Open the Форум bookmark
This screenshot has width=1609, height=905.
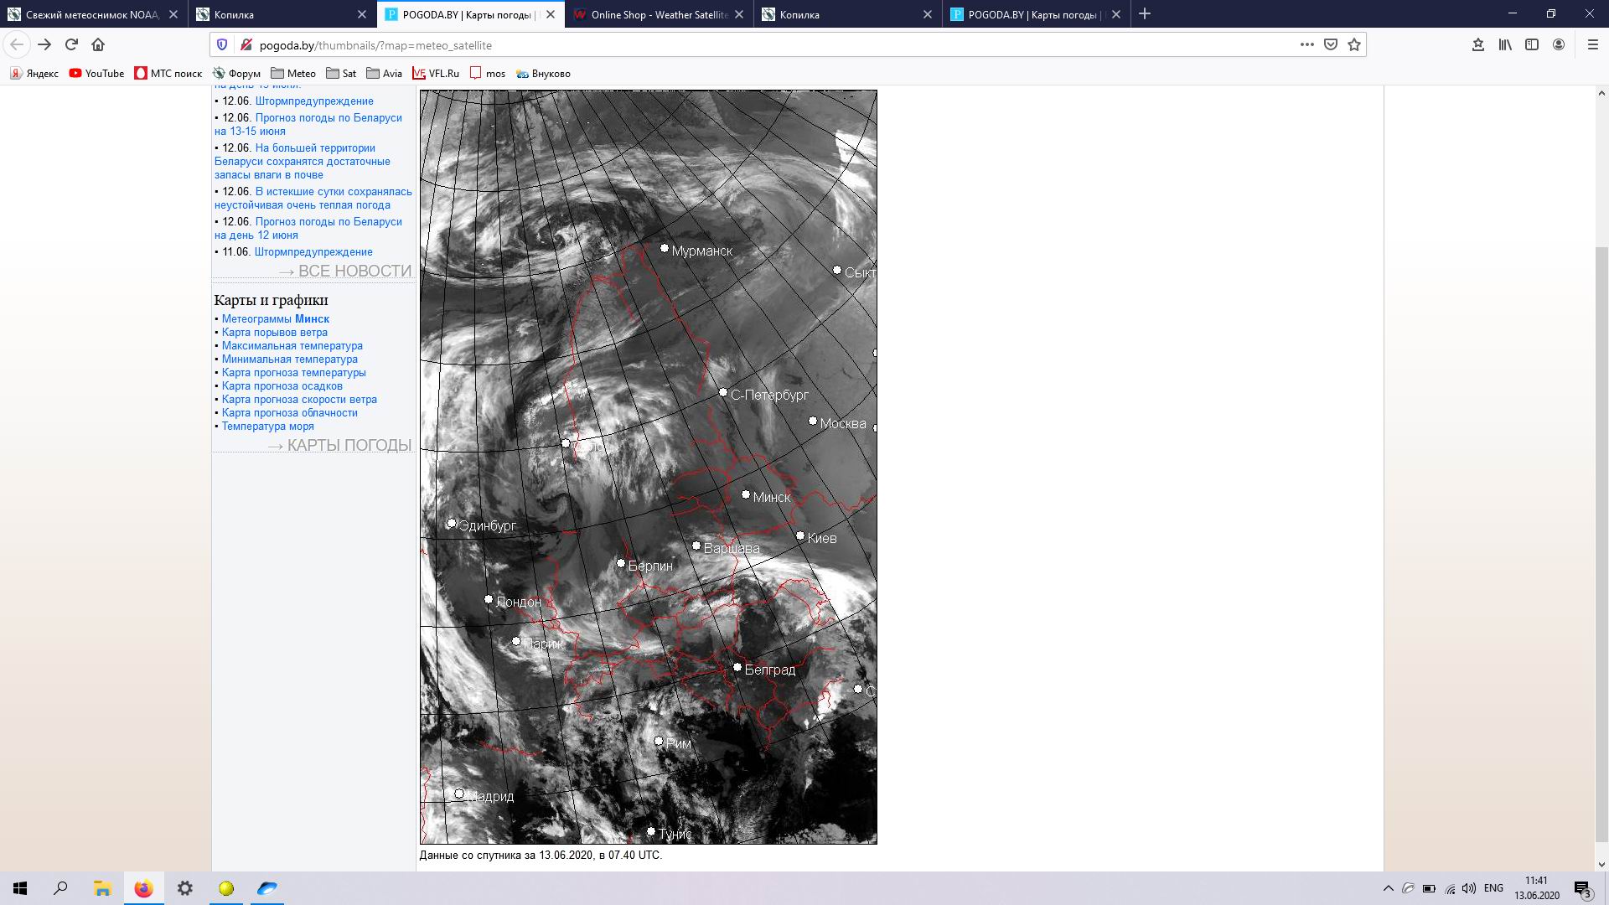click(237, 74)
